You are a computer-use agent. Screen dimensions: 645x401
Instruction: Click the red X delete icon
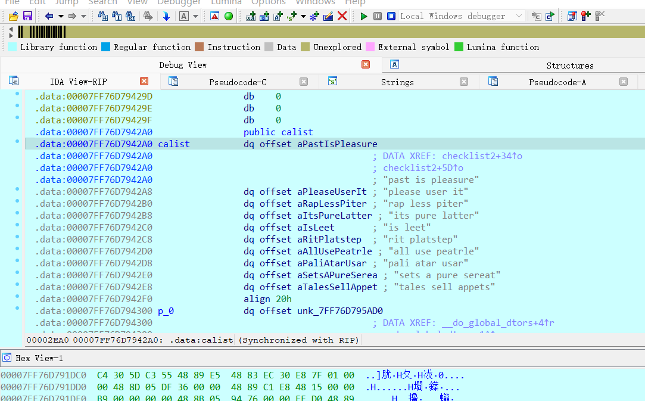coord(342,16)
